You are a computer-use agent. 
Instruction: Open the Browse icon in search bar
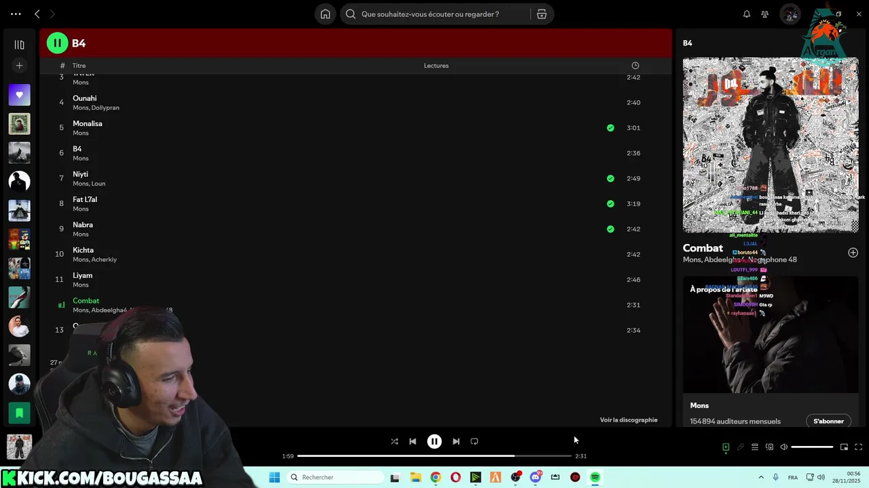tap(542, 14)
